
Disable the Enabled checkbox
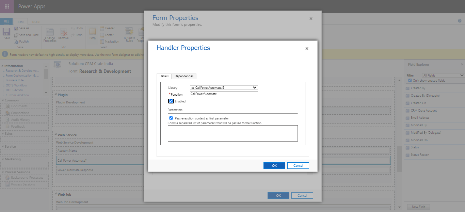tap(171, 101)
